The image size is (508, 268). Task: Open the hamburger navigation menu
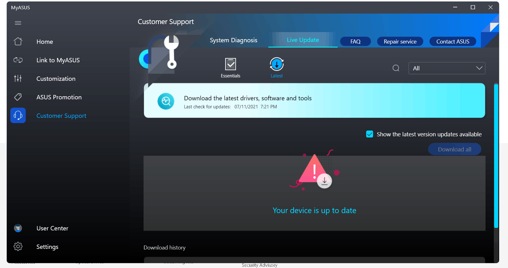tap(18, 23)
